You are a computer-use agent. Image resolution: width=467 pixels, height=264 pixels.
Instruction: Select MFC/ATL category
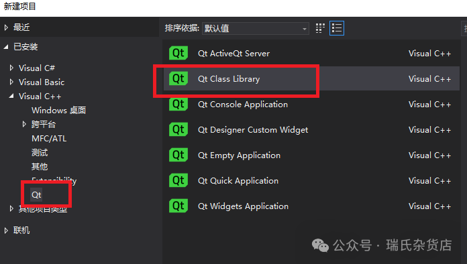tap(49, 139)
